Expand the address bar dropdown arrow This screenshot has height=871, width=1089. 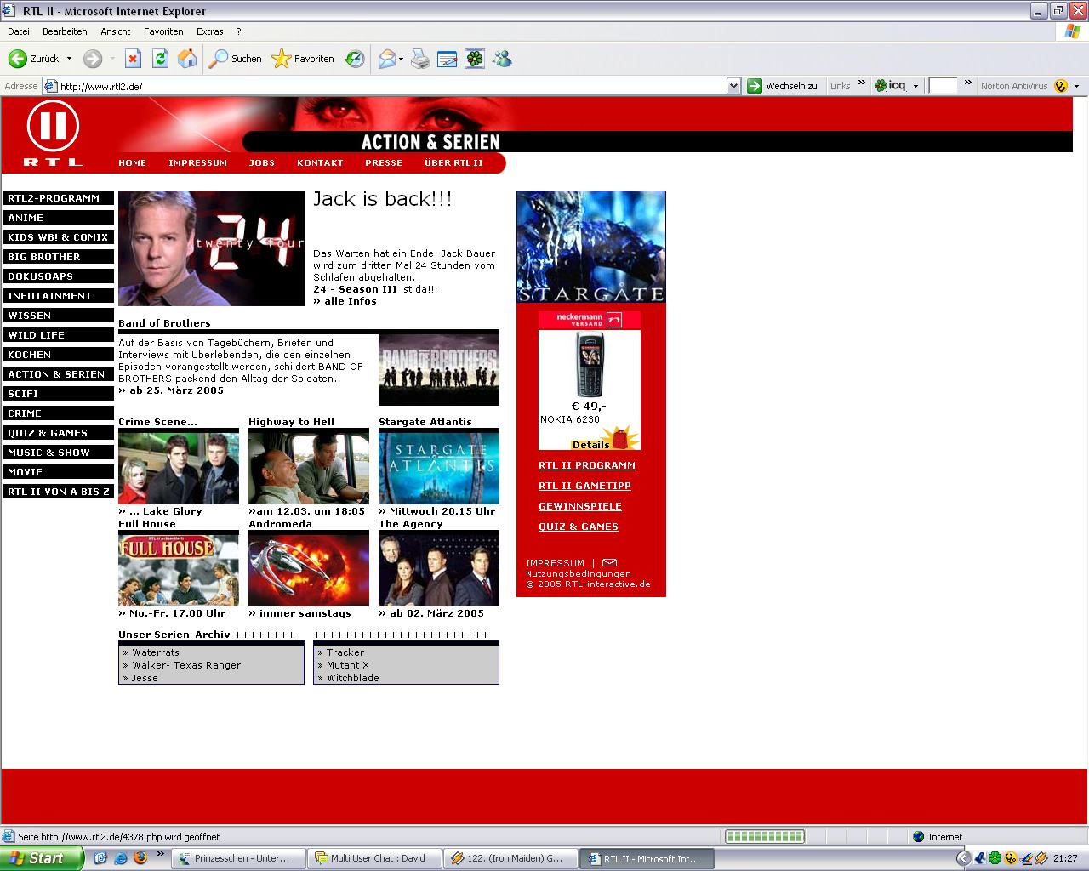coord(733,86)
